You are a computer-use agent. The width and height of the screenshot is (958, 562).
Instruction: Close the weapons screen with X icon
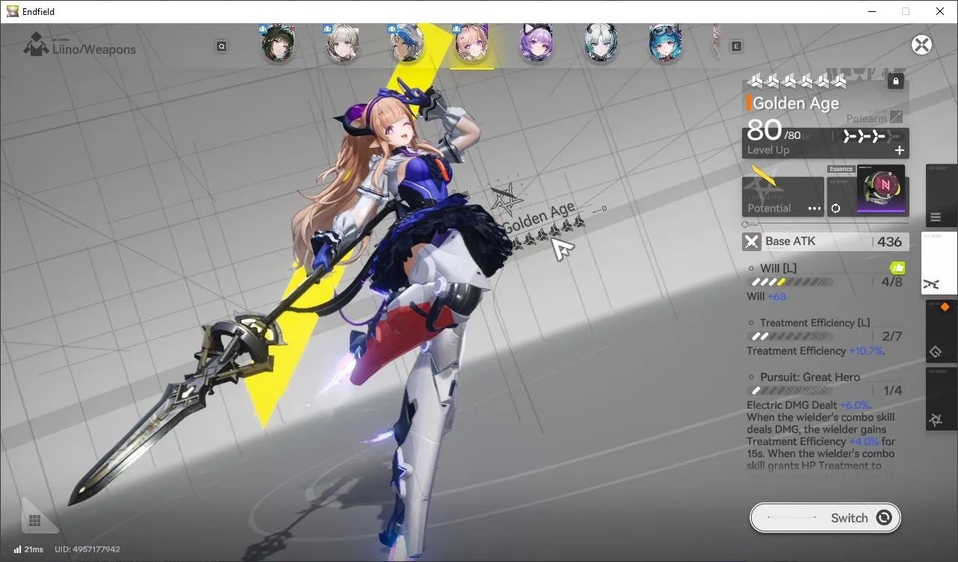tap(921, 45)
